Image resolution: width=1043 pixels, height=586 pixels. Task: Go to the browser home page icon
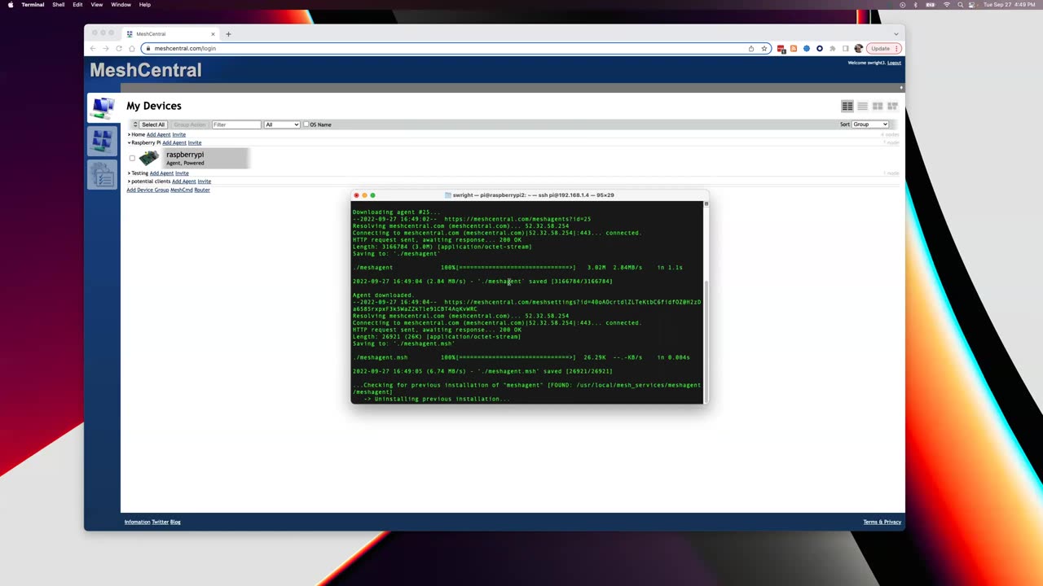click(x=132, y=48)
